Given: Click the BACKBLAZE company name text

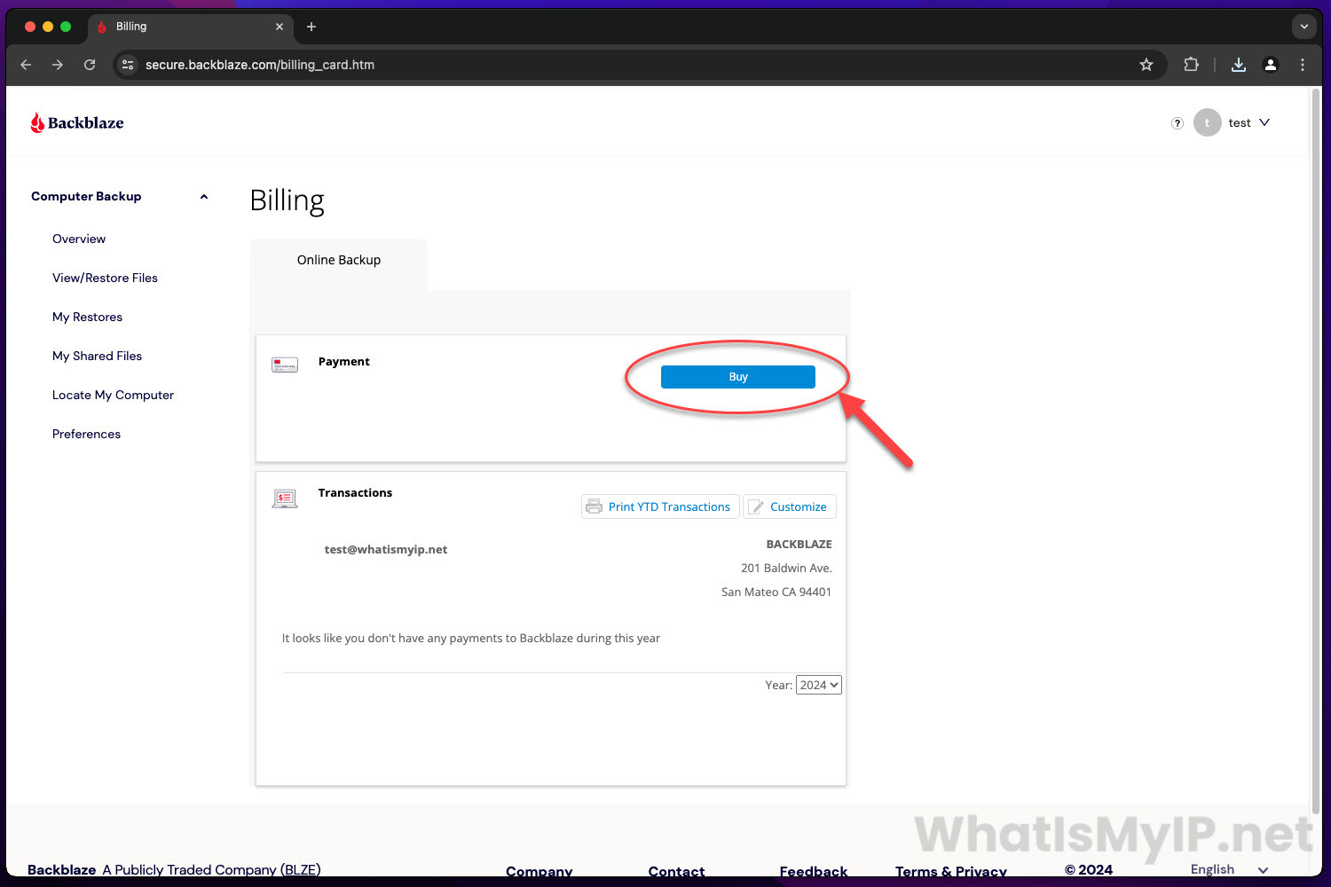Looking at the screenshot, I should (799, 544).
